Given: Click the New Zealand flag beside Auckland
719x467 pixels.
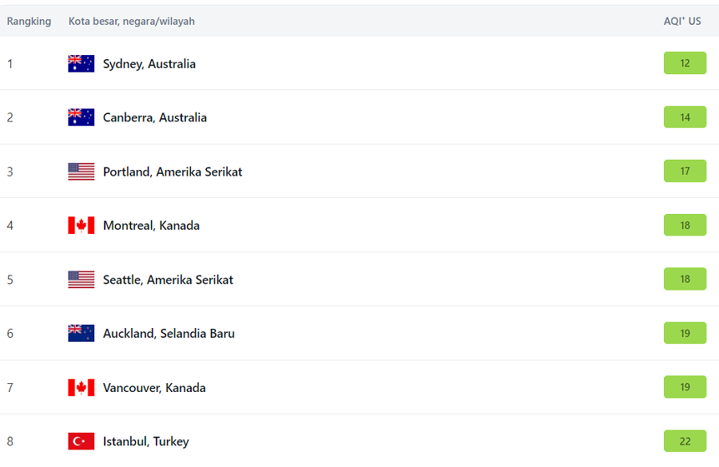Looking at the screenshot, I should (x=81, y=333).
